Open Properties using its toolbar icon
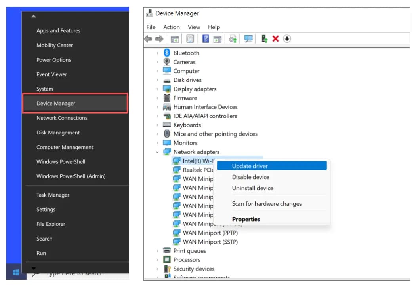The width and height of the screenshot is (416, 286). click(190, 38)
